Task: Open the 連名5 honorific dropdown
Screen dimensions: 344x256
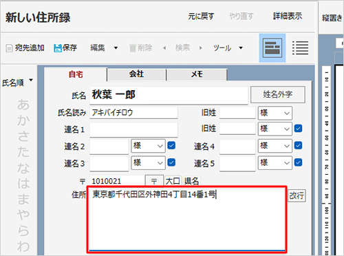Action: (x=275, y=163)
